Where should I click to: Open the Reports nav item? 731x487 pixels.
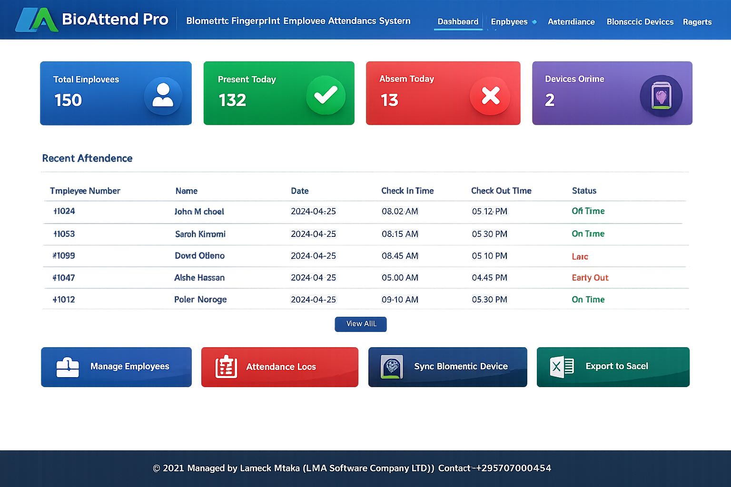[x=697, y=22]
